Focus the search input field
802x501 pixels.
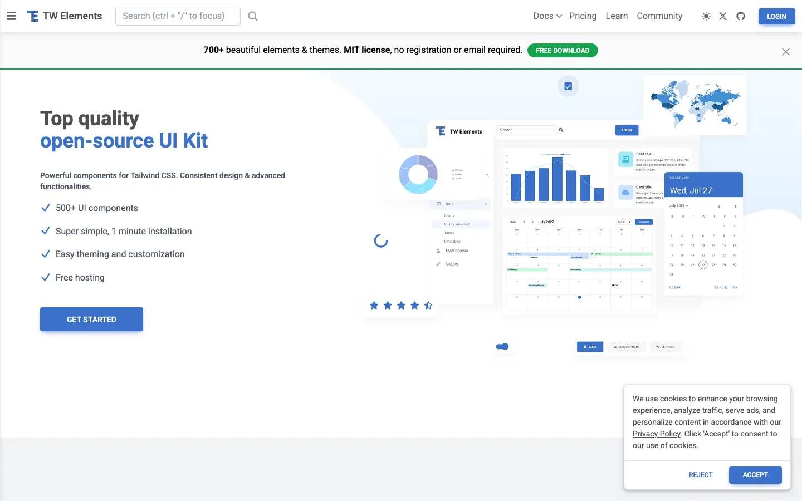click(x=178, y=16)
